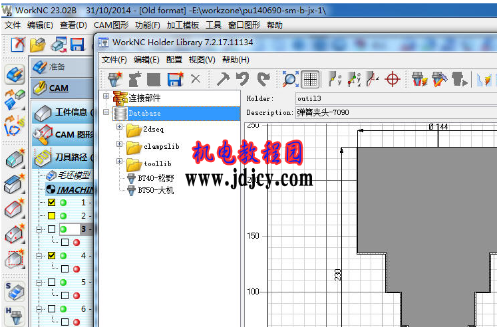The height and width of the screenshot is (327, 497).
Task: Collapse toolpath 5 tree node
Action: (39, 282)
